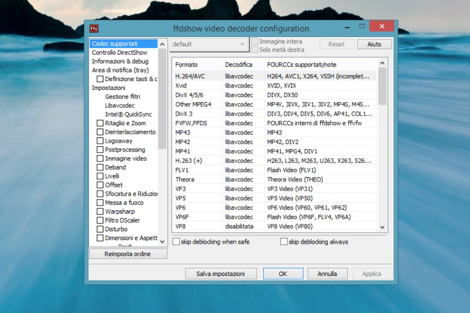470x313 pixels.
Task: Click Reimposta ordine button
Action: point(127,254)
